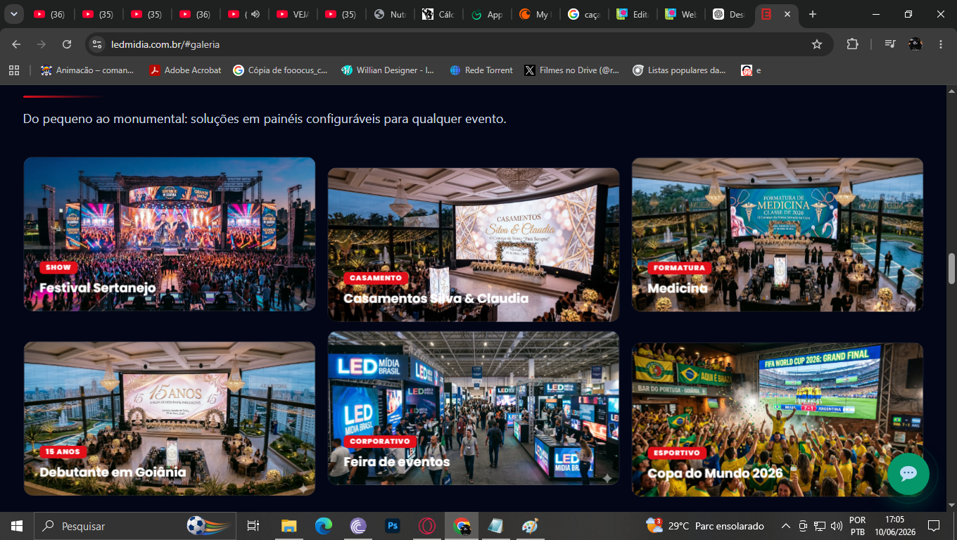Switch to the Des ChatGPT tab
The width and height of the screenshot is (957, 540).
[x=729, y=14]
